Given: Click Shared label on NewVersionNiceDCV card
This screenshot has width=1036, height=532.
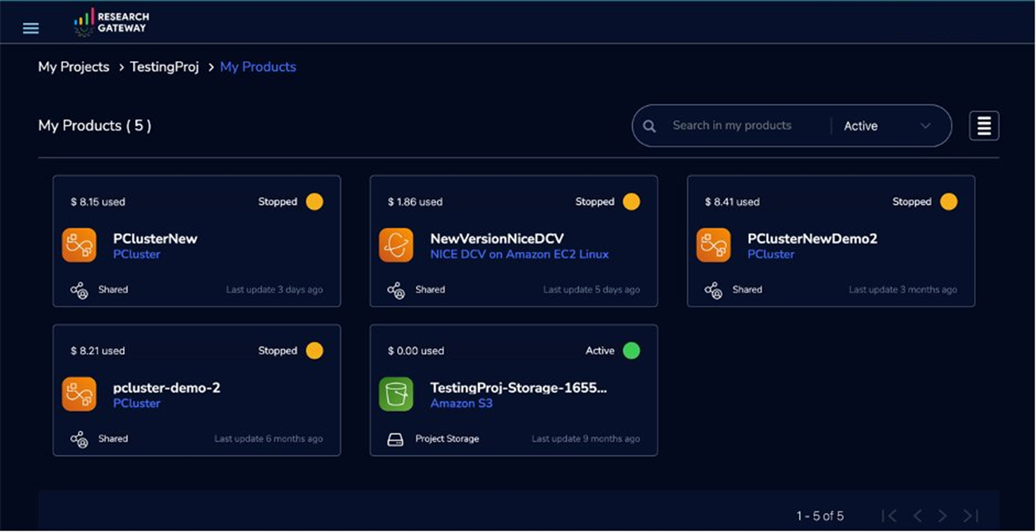Looking at the screenshot, I should [x=430, y=290].
